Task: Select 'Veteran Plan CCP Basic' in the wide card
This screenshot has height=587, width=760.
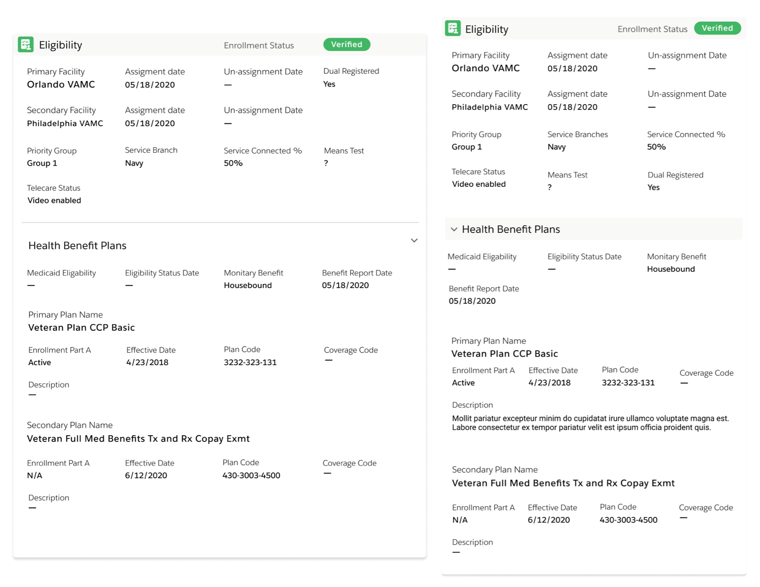Action: (x=81, y=328)
